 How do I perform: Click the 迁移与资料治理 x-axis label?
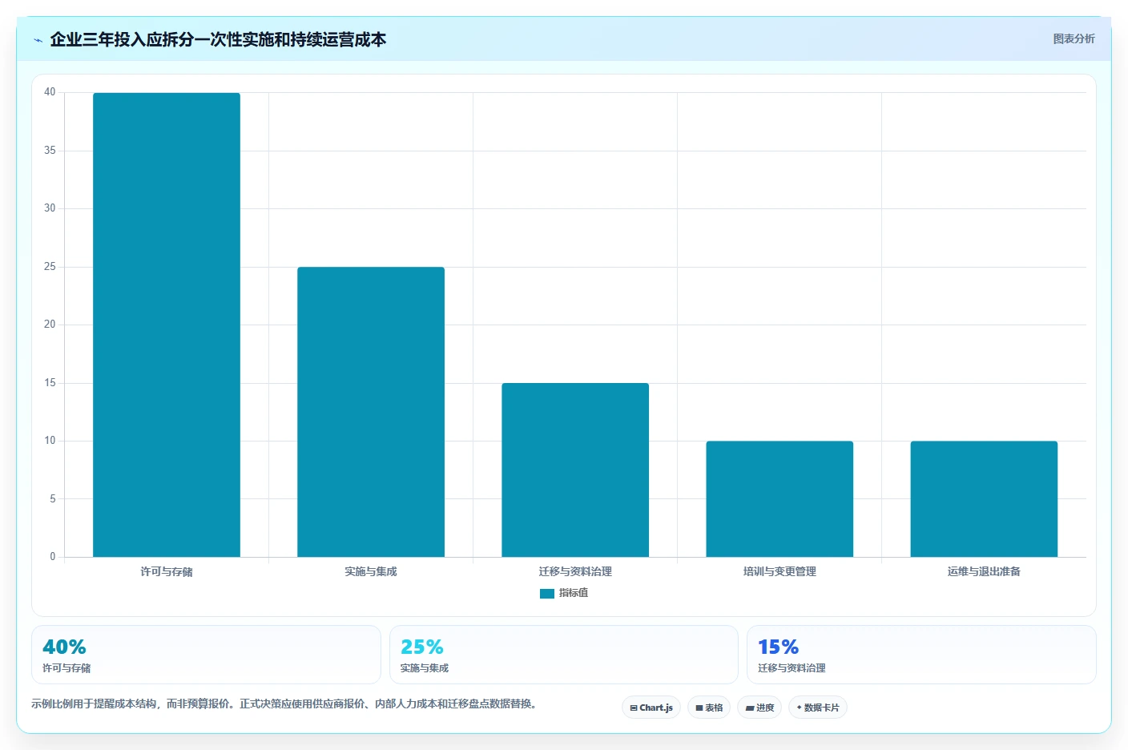pos(575,571)
